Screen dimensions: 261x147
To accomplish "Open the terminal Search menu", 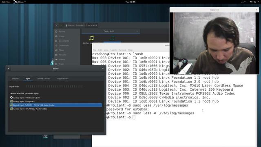I will click(x=113, y=50).
